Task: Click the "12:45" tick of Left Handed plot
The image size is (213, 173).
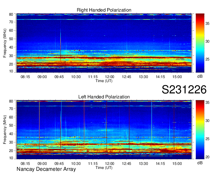Action: tap(127, 164)
